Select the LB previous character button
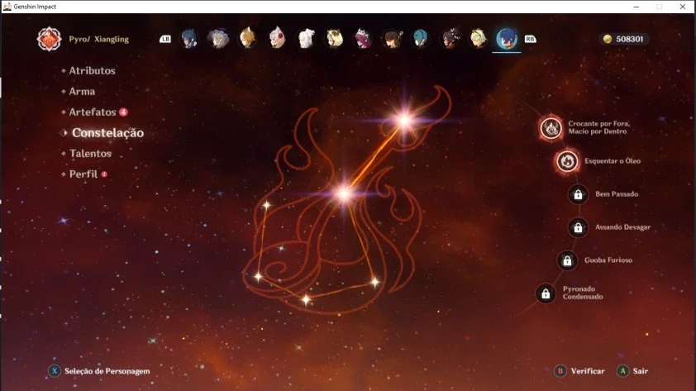Viewport: 696px width, 391px height. [165, 39]
